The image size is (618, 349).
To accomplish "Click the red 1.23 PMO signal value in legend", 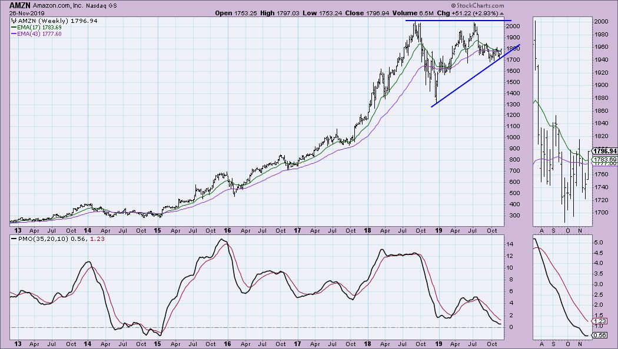I will 97,239.
